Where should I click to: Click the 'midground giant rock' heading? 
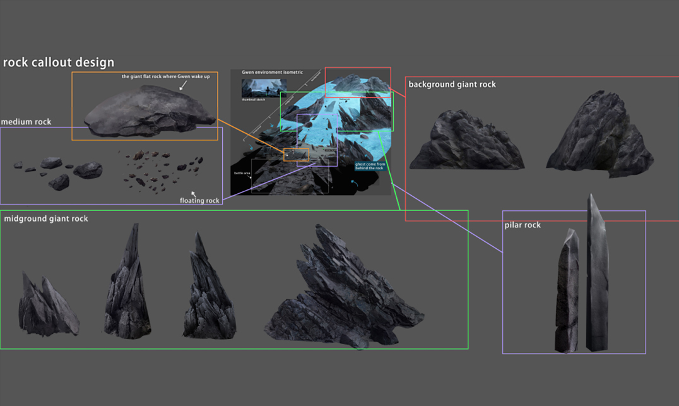46,218
